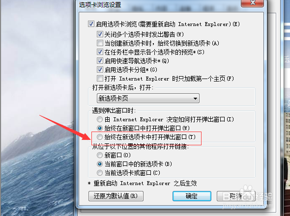The height and width of the screenshot is (216, 290).
Task: Cancel dialog using 取消 button
Action: pyautogui.click(x=236, y=196)
